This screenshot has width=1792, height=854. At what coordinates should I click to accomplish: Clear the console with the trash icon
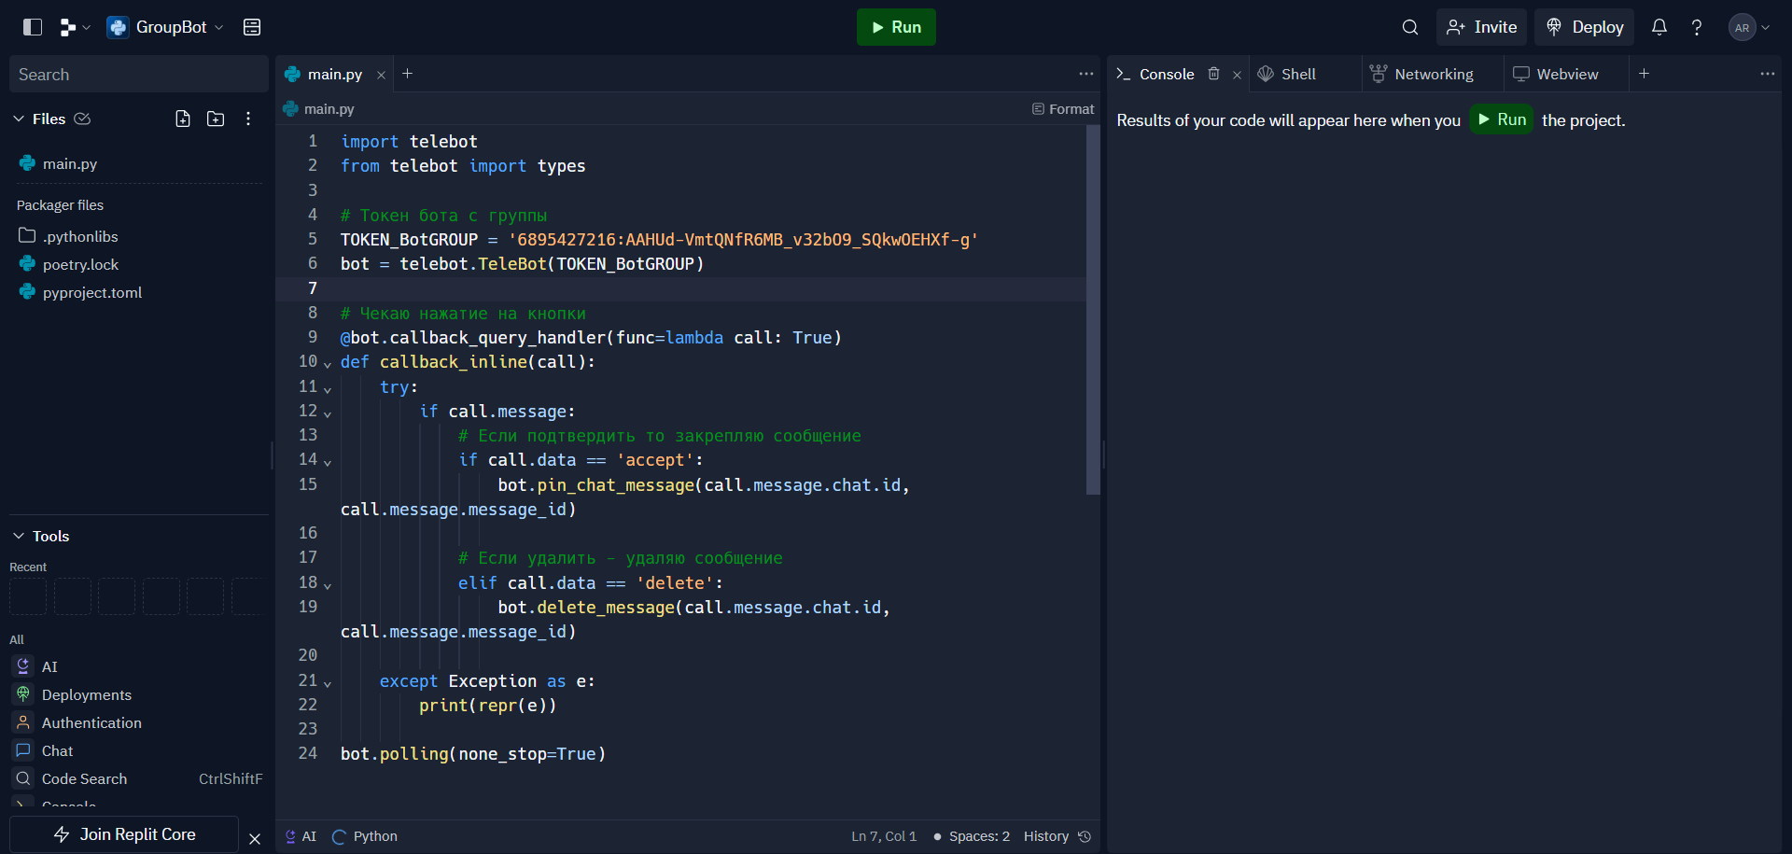[1214, 74]
